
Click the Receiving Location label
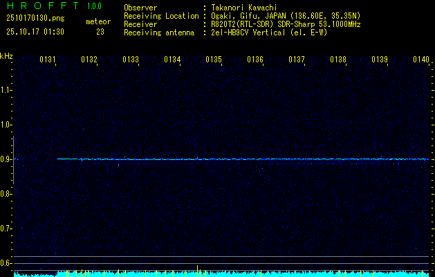pos(161,16)
